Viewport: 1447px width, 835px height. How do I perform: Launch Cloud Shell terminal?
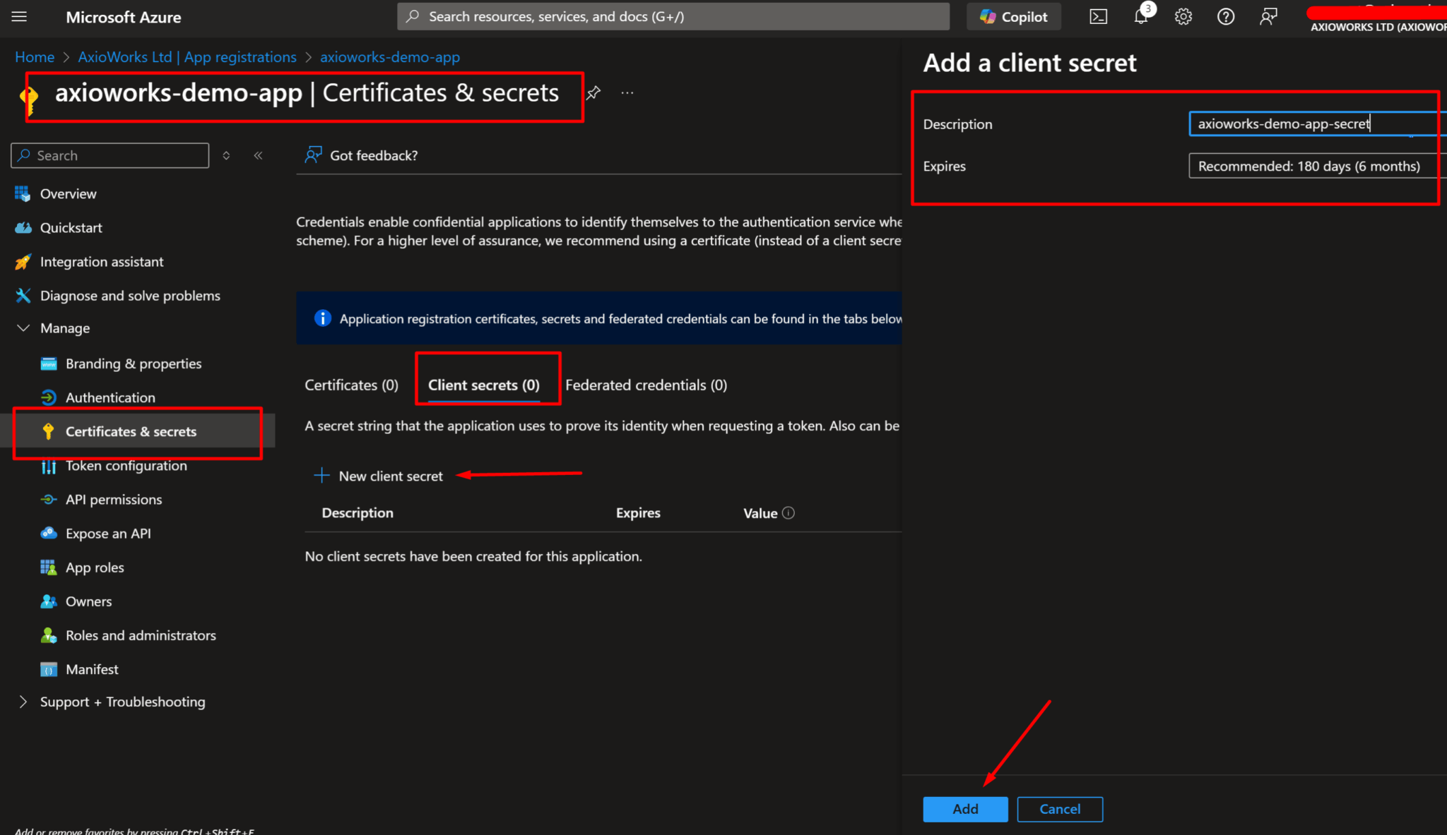1098,16
